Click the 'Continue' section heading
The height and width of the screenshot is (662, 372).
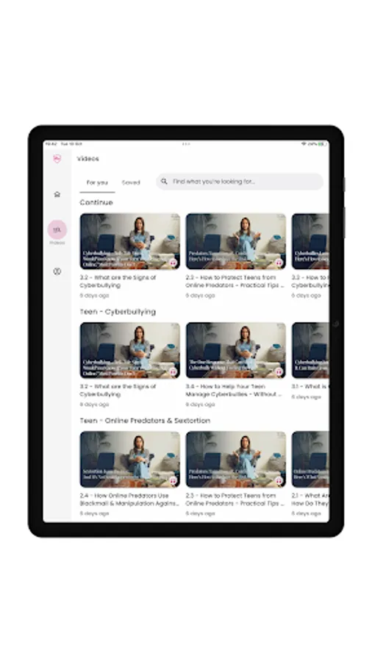[x=96, y=202]
